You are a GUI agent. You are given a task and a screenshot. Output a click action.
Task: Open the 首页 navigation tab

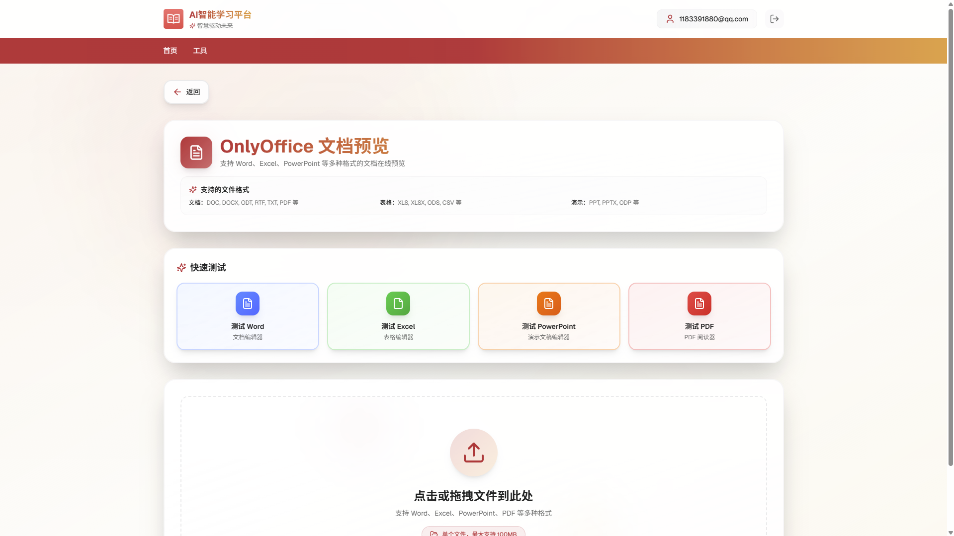pos(170,51)
